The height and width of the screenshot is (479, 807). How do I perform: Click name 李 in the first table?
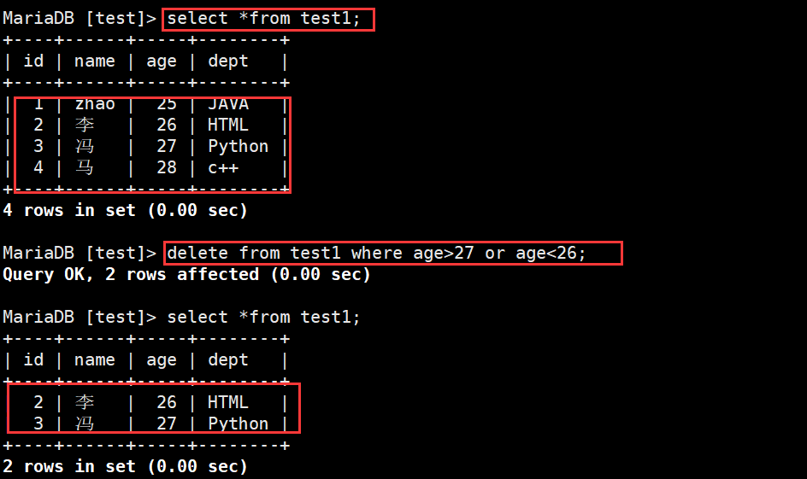click(85, 126)
